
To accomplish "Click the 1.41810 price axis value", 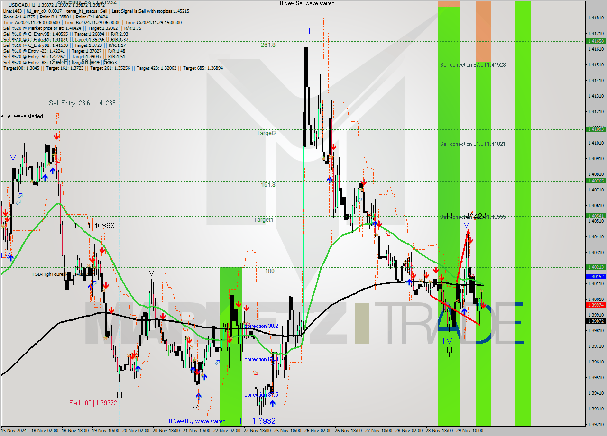I will [x=596, y=18].
